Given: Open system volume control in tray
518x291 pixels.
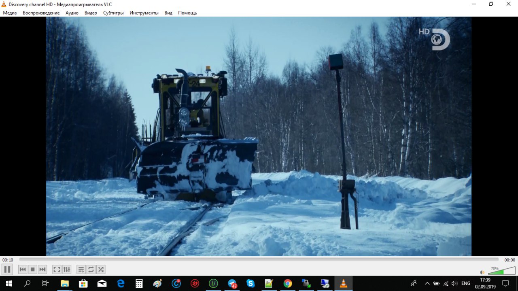Looking at the screenshot, I should point(454,283).
